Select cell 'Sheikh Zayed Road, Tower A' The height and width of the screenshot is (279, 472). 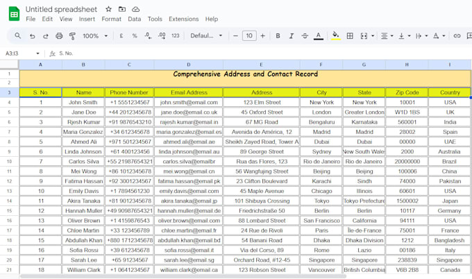(262, 142)
